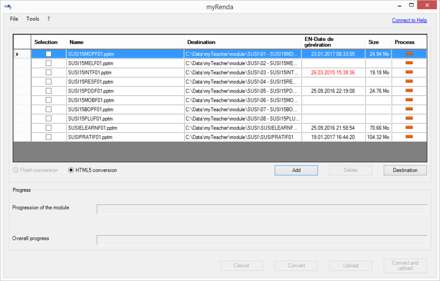Open the Tools menu
Screen dimensions: 440x281
(33, 19)
